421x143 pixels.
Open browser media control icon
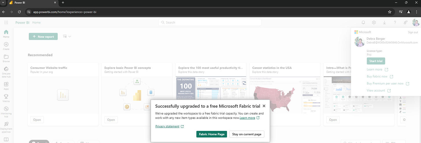click(x=401, y=12)
